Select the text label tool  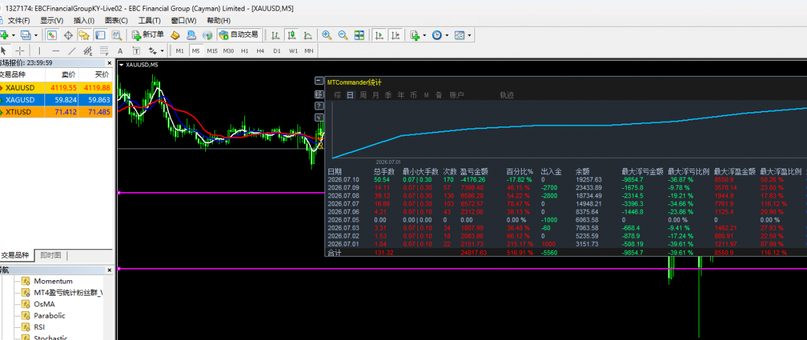point(137,50)
